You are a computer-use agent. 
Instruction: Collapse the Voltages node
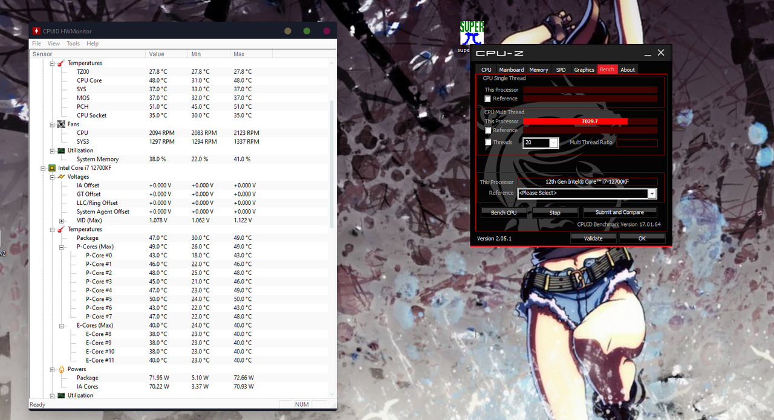52,176
